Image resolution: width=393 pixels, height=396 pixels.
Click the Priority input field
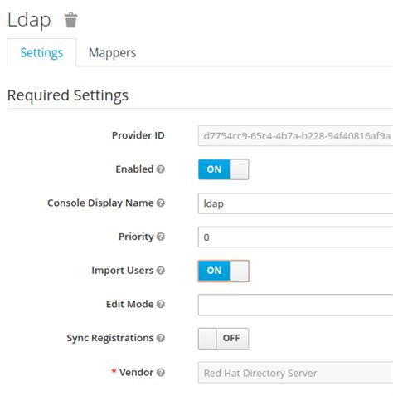[x=295, y=237]
